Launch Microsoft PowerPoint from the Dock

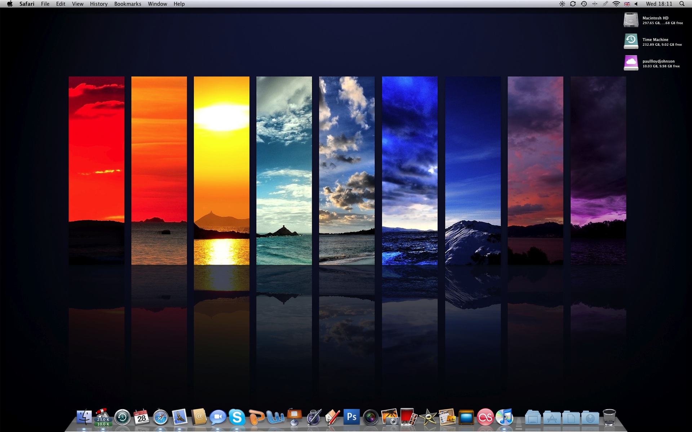[256, 417]
